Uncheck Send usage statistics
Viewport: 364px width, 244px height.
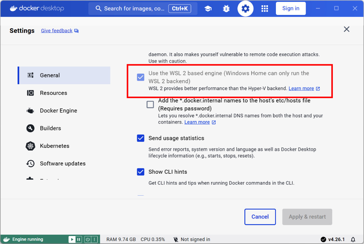pos(141,138)
